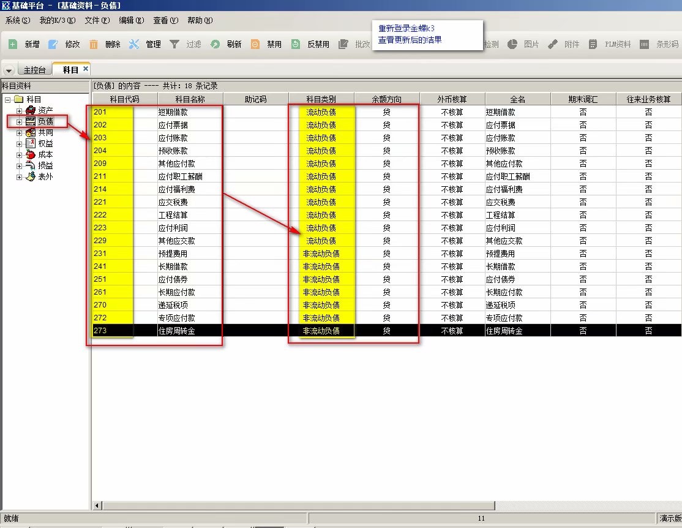Click the 刷新 (Refresh) toolbar icon
The width and height of the screenshot is (682, 528).
tap(215, 44)
